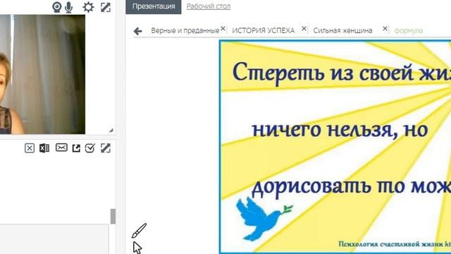
Task: Click the chat scrollbar thumb
Action: click(113, 217)
